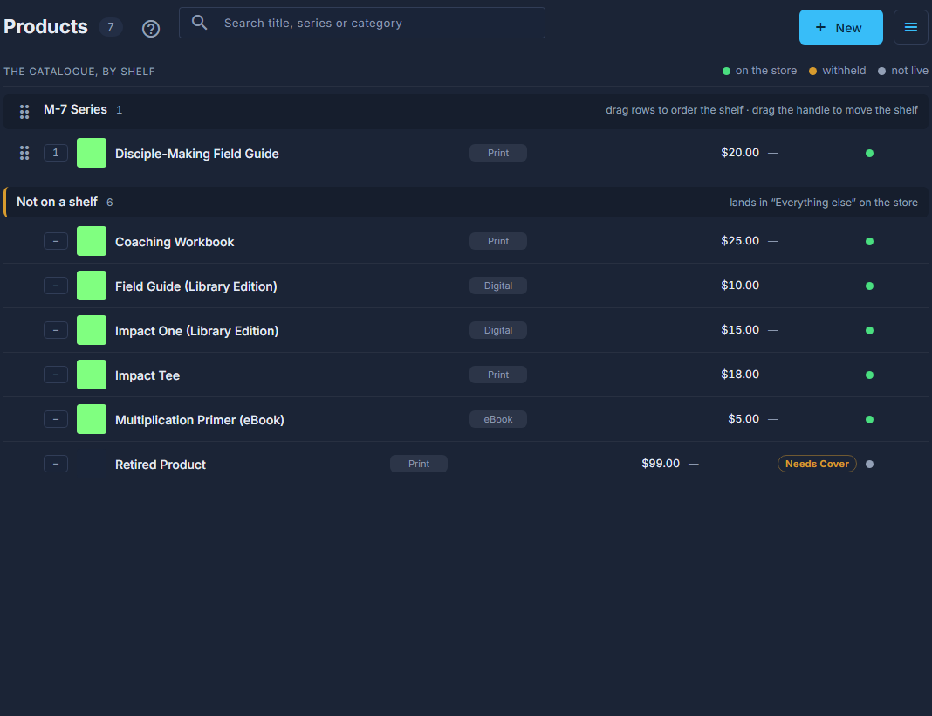Viewport: 932px width, 716px height.
Task: Open the hamburger menu button
Action: click(x=910, y=27)
